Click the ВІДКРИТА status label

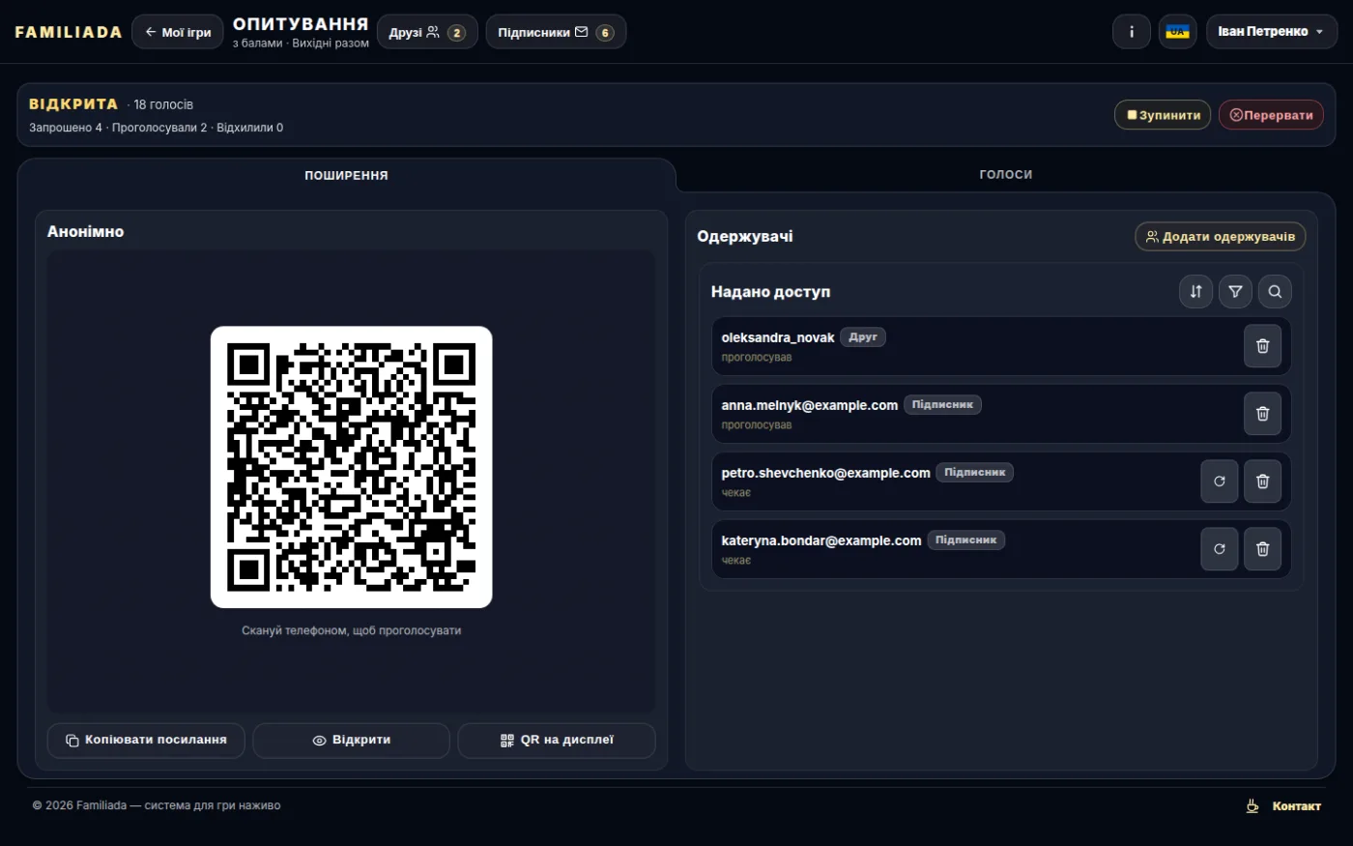coord(73,104)
